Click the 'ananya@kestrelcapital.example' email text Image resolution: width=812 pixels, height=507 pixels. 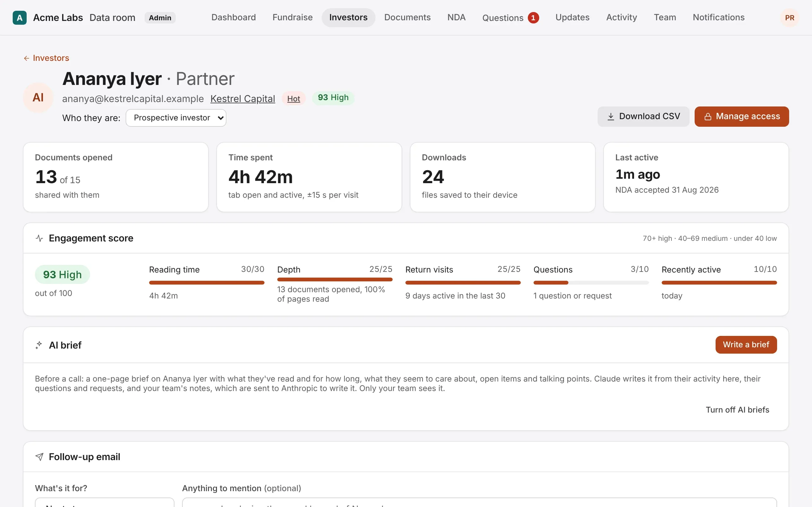[x=133, y=99]
